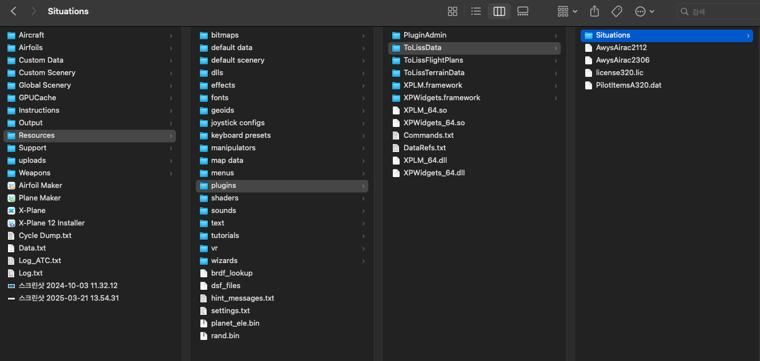Select the uploads folder

(x=89, y=161)
